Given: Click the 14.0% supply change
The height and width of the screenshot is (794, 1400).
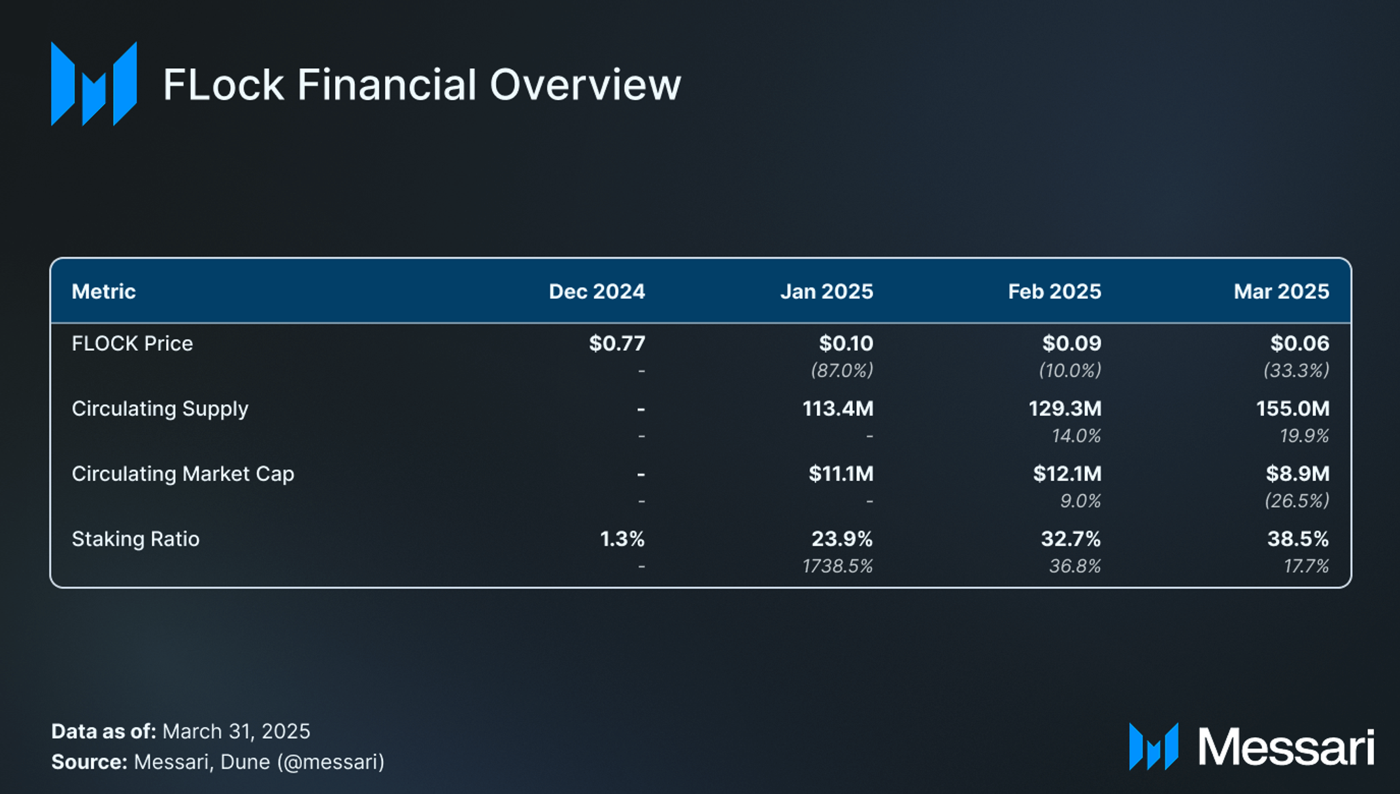Looking at the screenshot, I should point(1076,436).
